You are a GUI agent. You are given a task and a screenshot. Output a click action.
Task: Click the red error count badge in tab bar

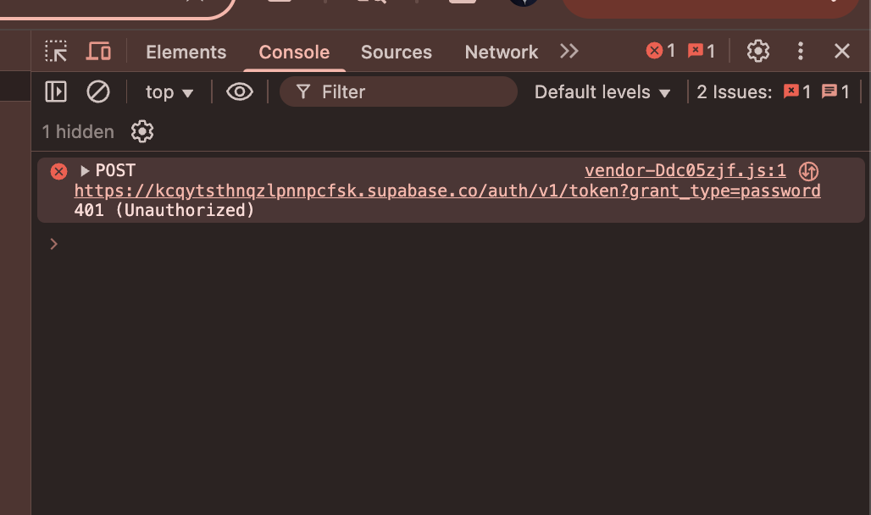(661, 51)
